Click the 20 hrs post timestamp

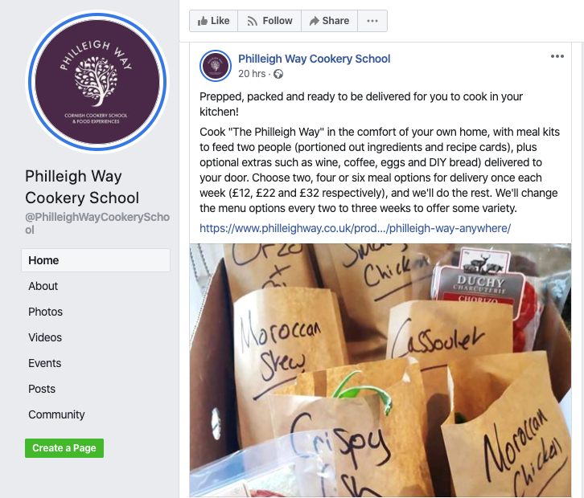click(252, 74)
